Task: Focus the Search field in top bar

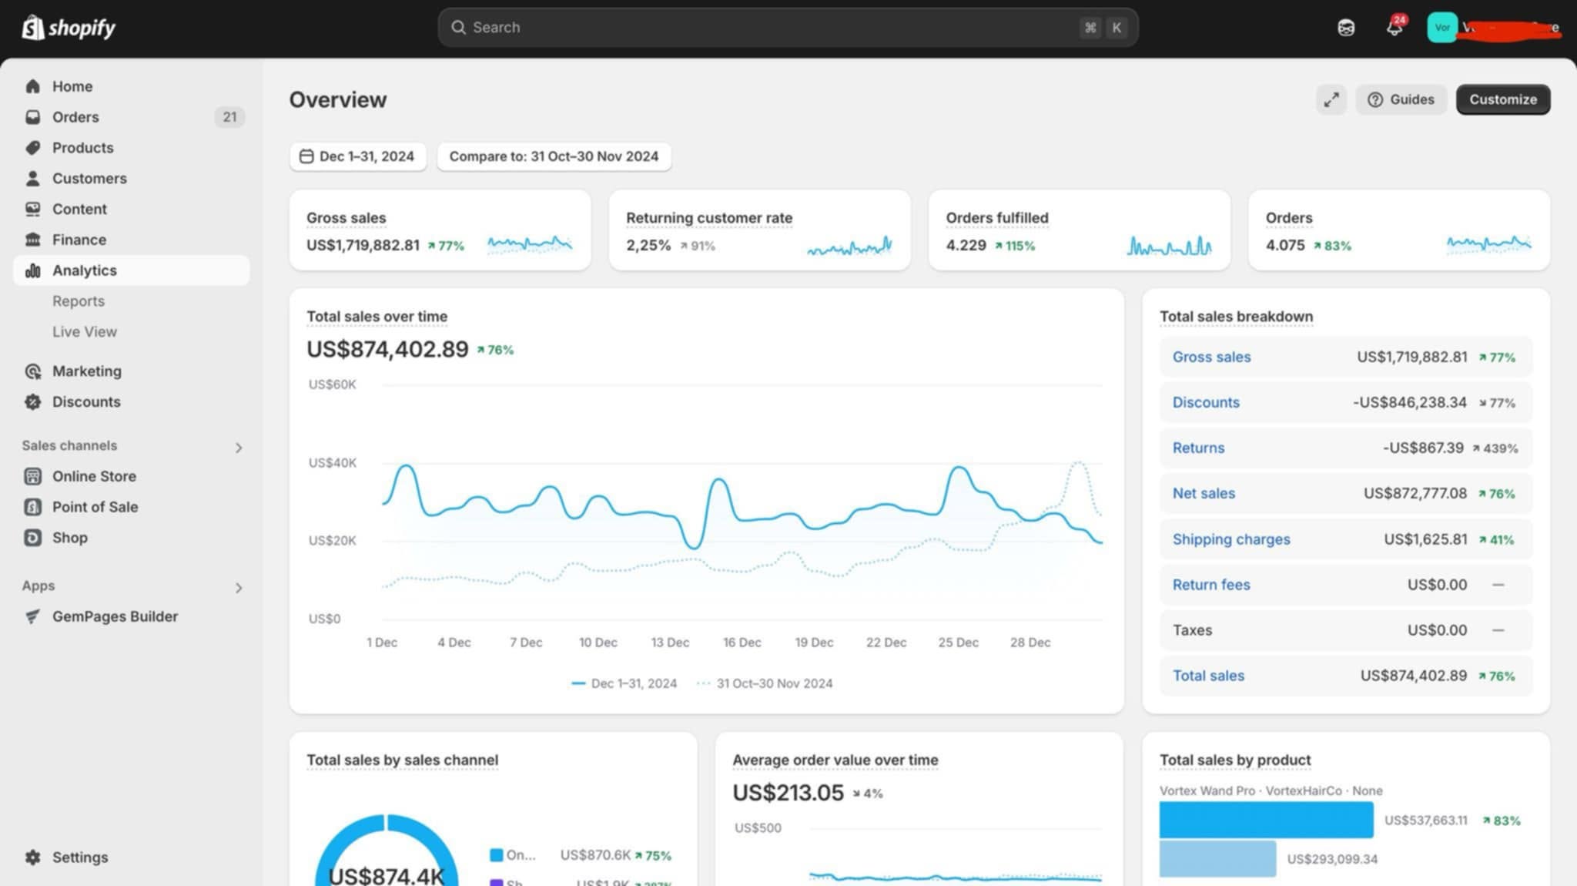Action: tap(788, 28)
